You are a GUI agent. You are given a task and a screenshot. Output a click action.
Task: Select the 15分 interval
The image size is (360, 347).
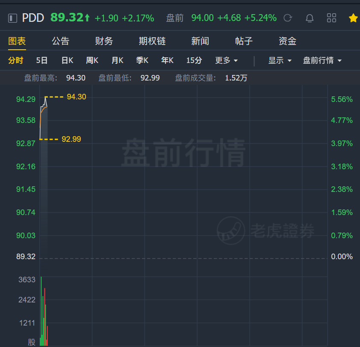(x=194, y=60)
